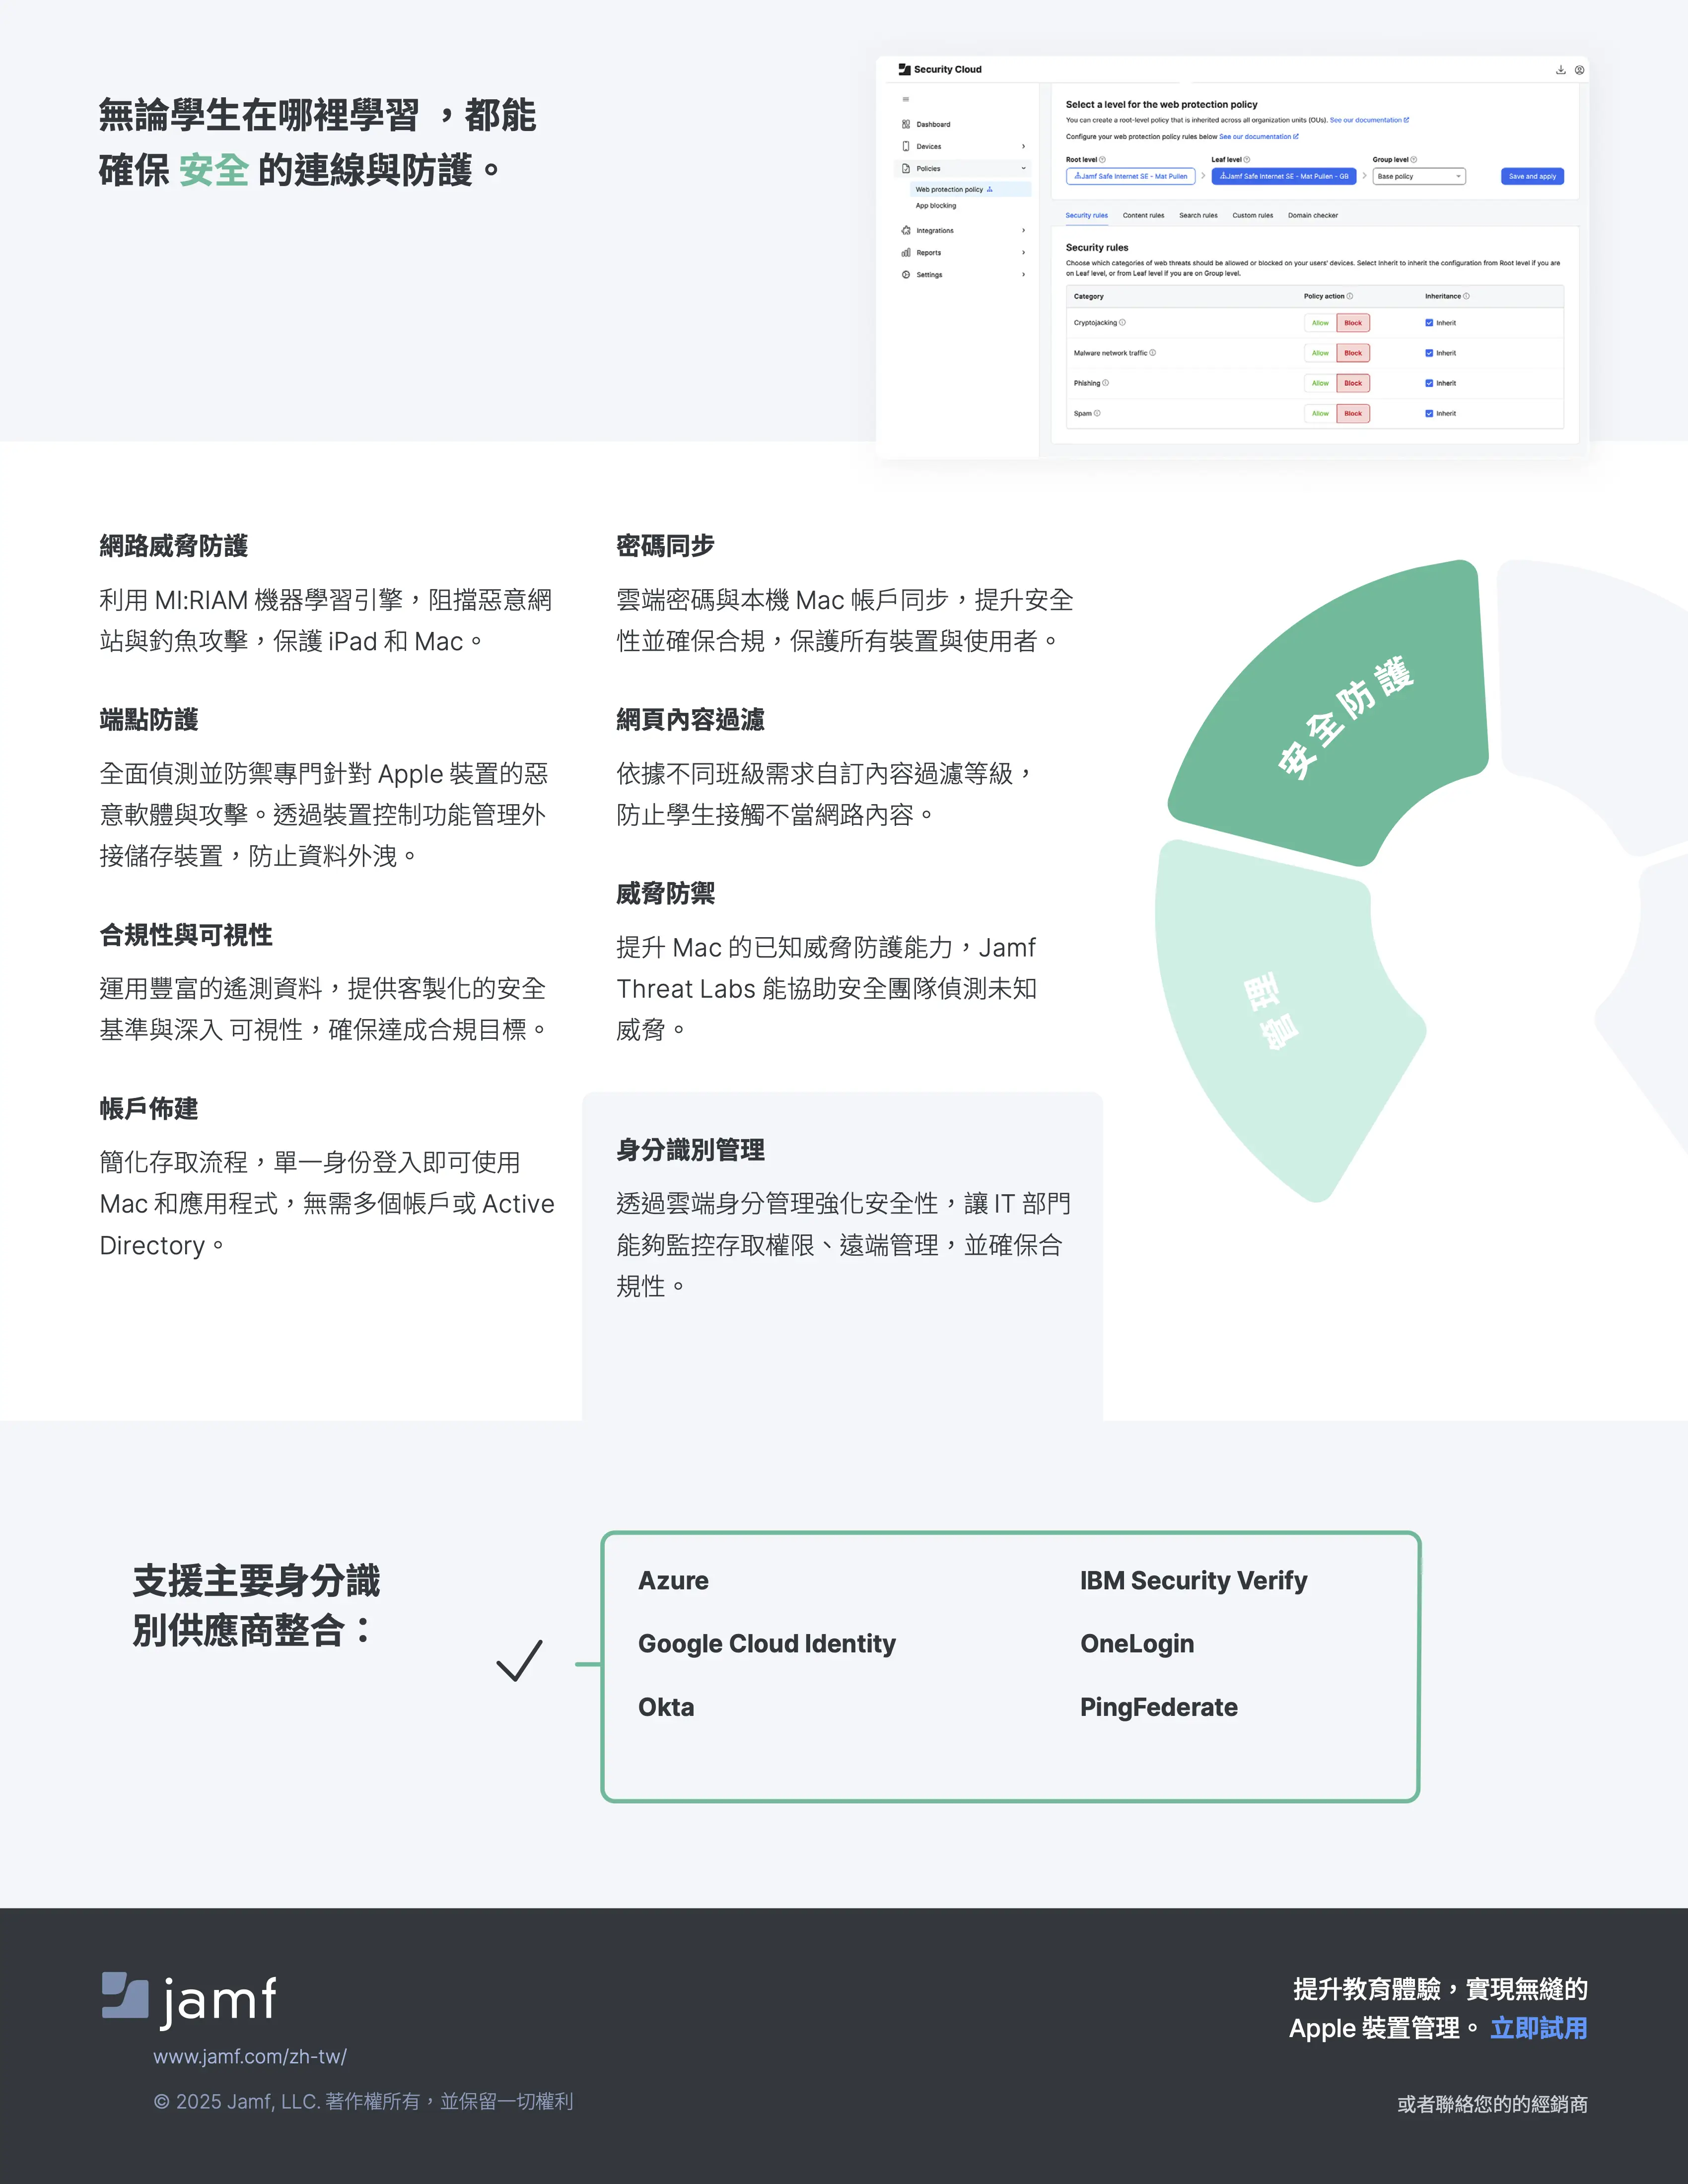The image size is (1688, 2184).
Task: Set Spam policy to Allow
Action: pos(1320,413)
